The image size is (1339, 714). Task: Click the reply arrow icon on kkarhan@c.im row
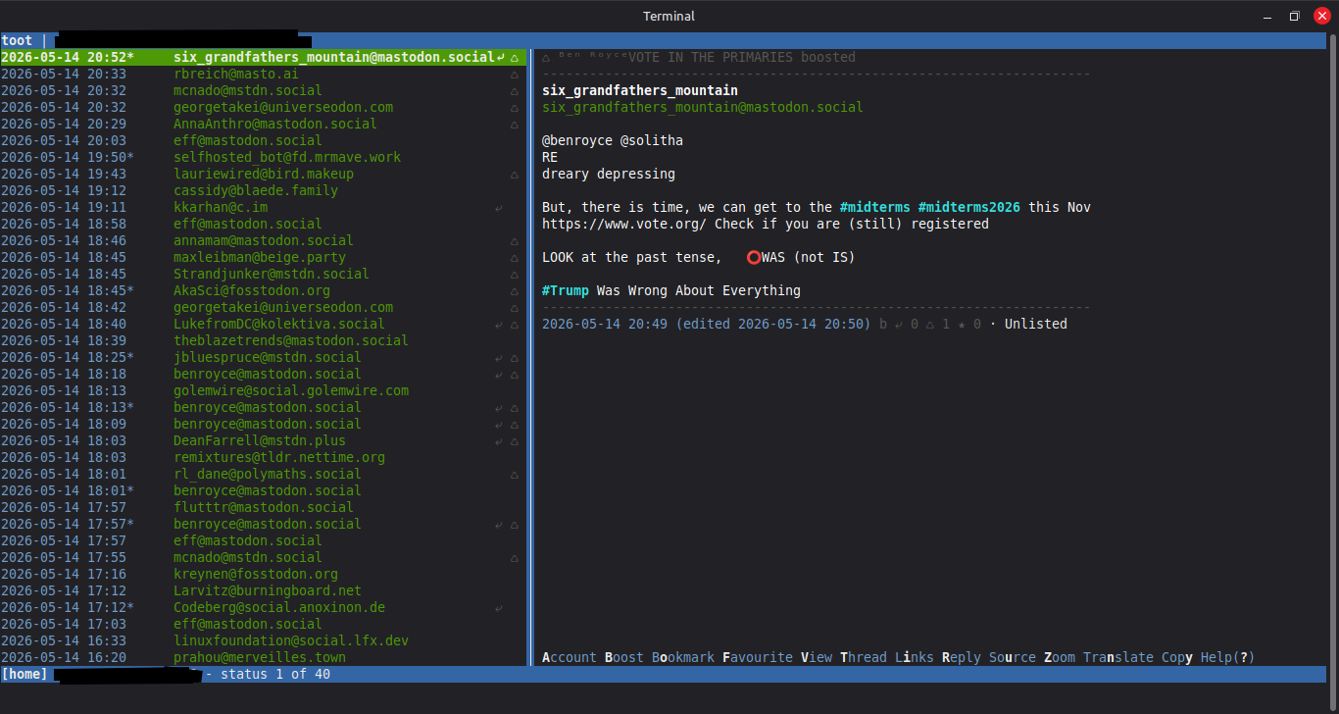pyautogui.click(x=499, y=207)
